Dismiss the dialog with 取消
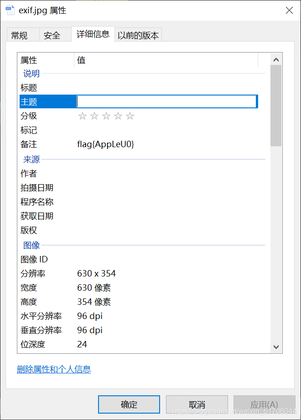 (197, 404)
